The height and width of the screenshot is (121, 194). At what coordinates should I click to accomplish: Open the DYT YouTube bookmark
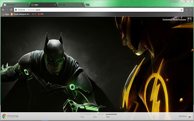[41, 14]
